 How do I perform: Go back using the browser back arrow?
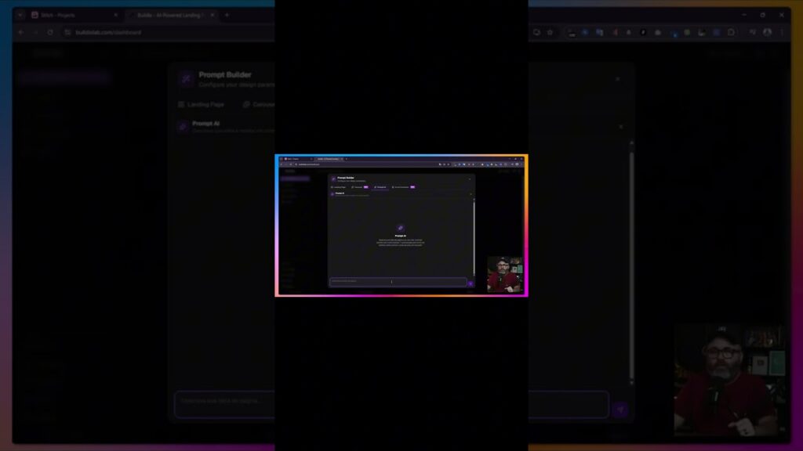coord(281,164)
